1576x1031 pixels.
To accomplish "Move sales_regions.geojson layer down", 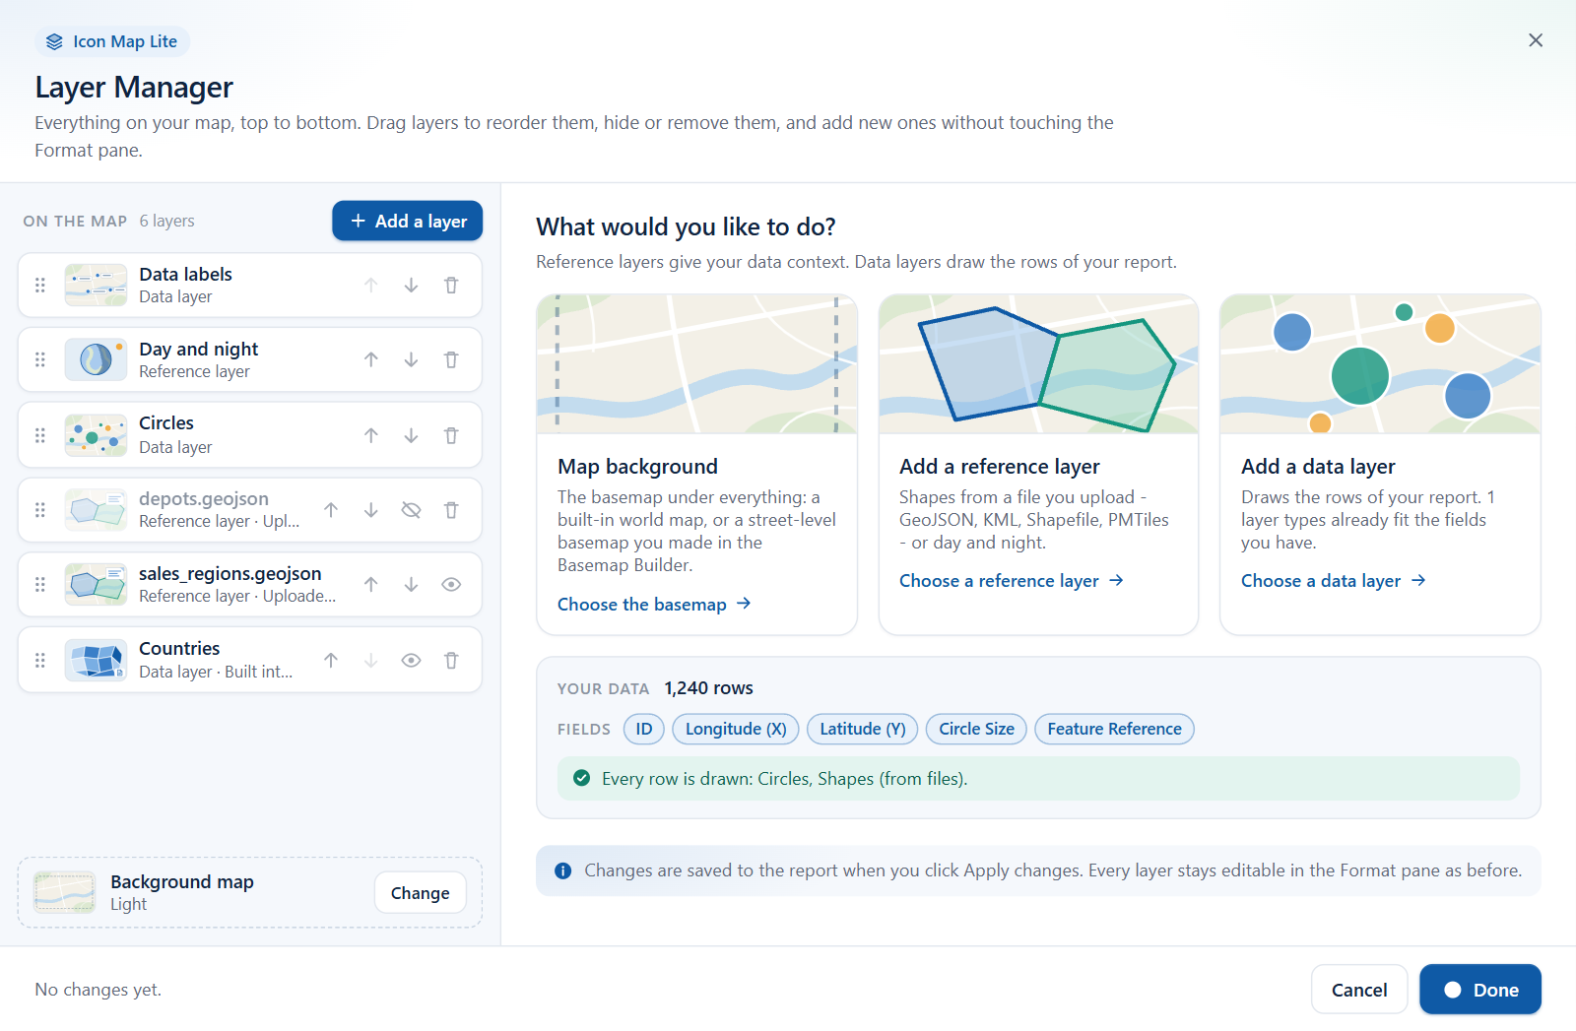I will coord(411,585).
